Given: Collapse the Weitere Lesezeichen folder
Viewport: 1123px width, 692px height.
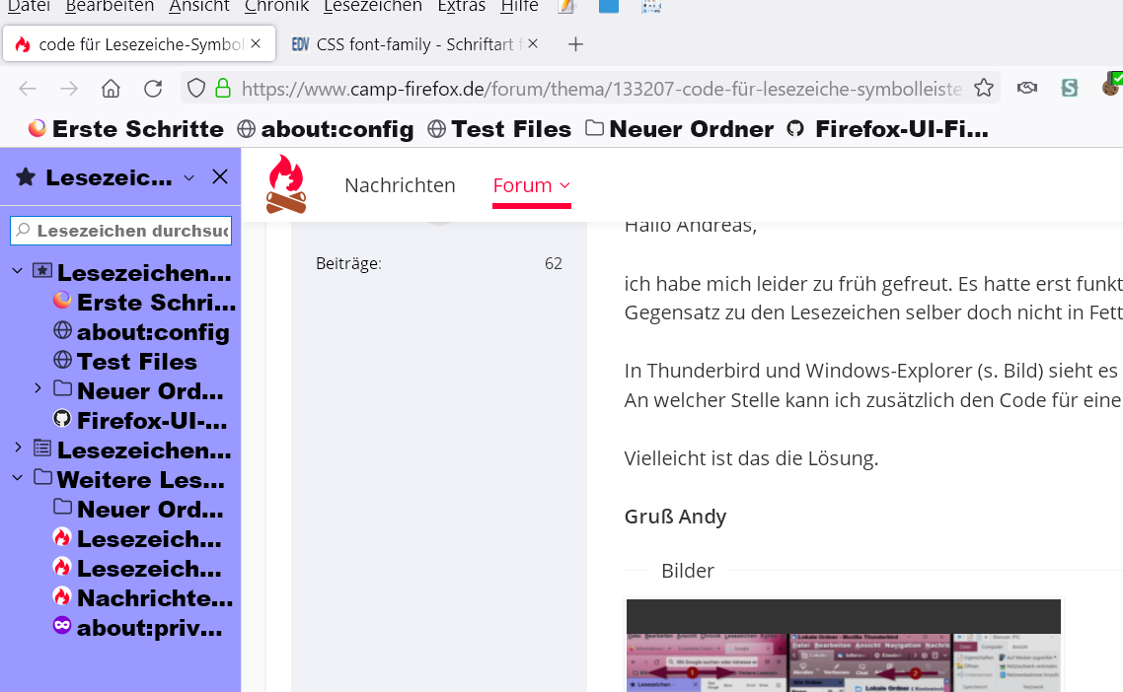Looking at the screenshot, I should 18,477.
